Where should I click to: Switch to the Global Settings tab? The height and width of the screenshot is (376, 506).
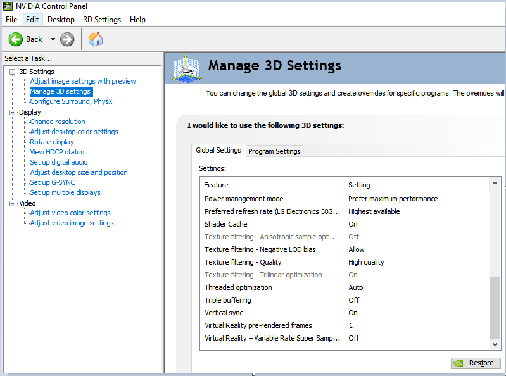point(218,150)
